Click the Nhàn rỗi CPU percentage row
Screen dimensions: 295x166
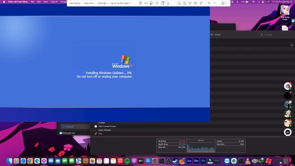(171, 147)
